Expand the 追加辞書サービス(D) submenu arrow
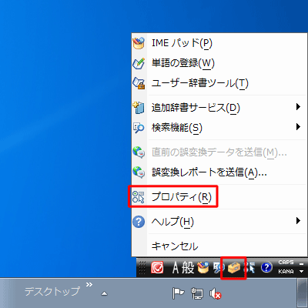Image resolution: width=308 pixels, height=308 pixels. [298, 106]
